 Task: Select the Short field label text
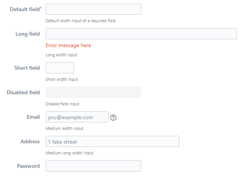[x=27, y=68]
